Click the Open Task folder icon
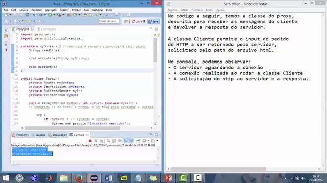The image size is (327, 183). tap(90, 15)
